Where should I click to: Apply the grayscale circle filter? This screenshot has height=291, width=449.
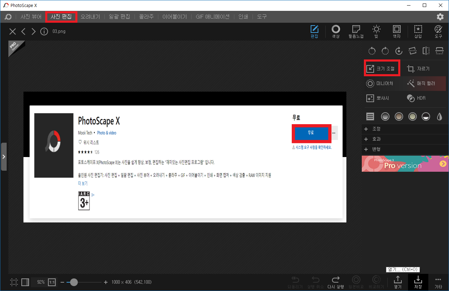pyautogui.click(x=385, y=116)
